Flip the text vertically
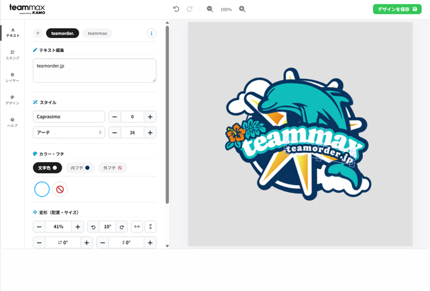Screen dimensions: 430x291 pyautogui.click(x=150, y=227)
